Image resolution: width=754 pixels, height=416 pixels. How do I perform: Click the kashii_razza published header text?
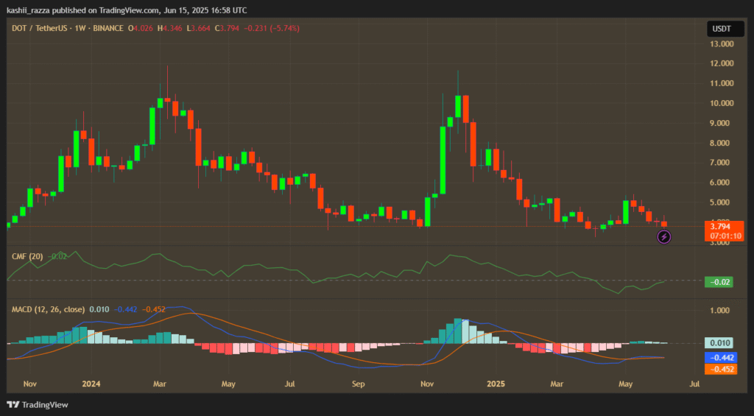pyautogui.click(x=127, y=10)
